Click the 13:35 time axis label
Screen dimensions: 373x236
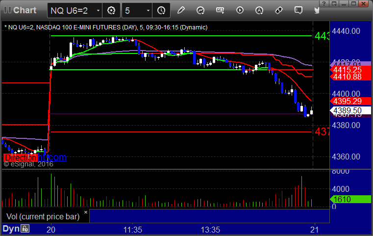pyautogui.click(x=210, y=230)
